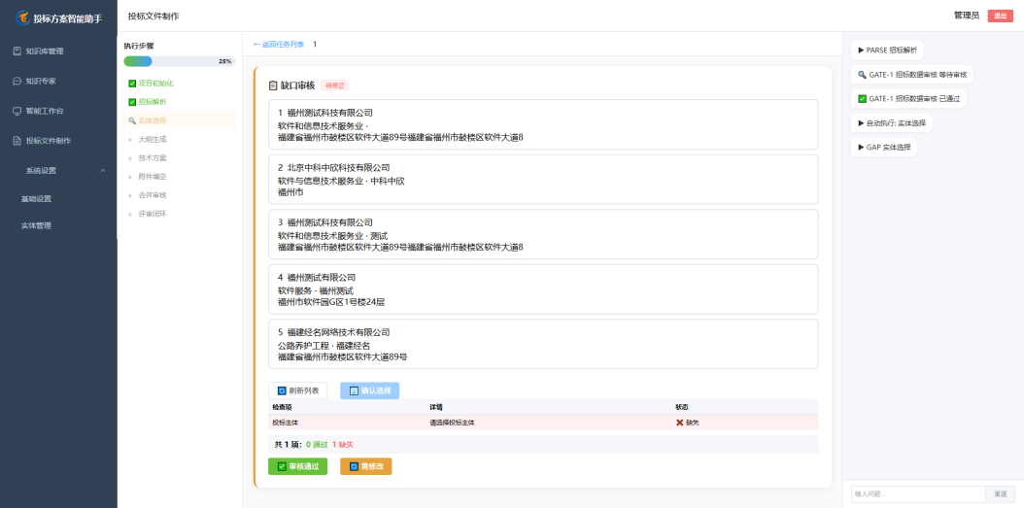Click the magnifier icon in GATE-1 等待审核 entry

click(862, 75)
